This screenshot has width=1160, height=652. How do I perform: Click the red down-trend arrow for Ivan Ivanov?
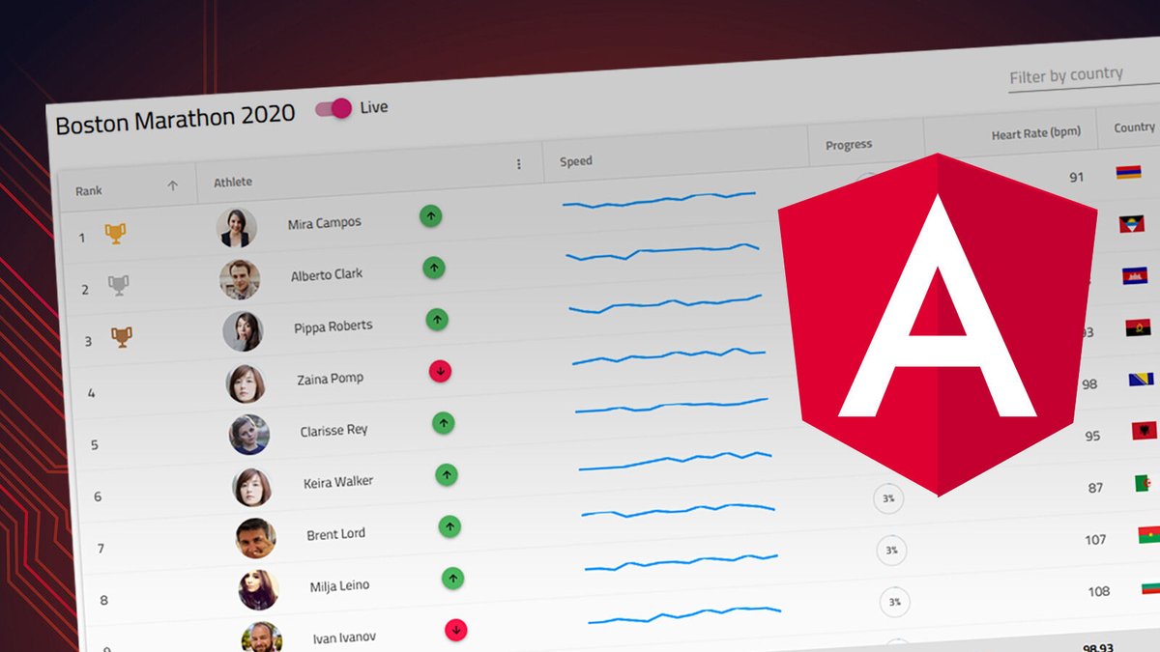(x=454, y=628)
